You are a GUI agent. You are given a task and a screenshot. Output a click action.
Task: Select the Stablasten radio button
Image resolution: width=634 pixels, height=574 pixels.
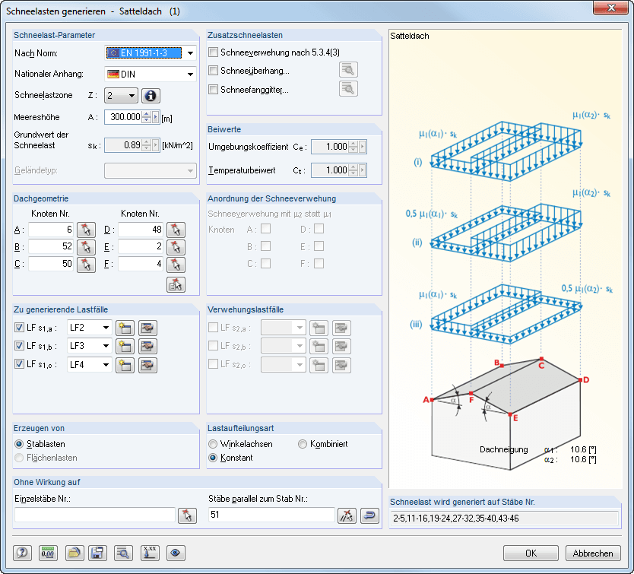click(x=19, y=444)
